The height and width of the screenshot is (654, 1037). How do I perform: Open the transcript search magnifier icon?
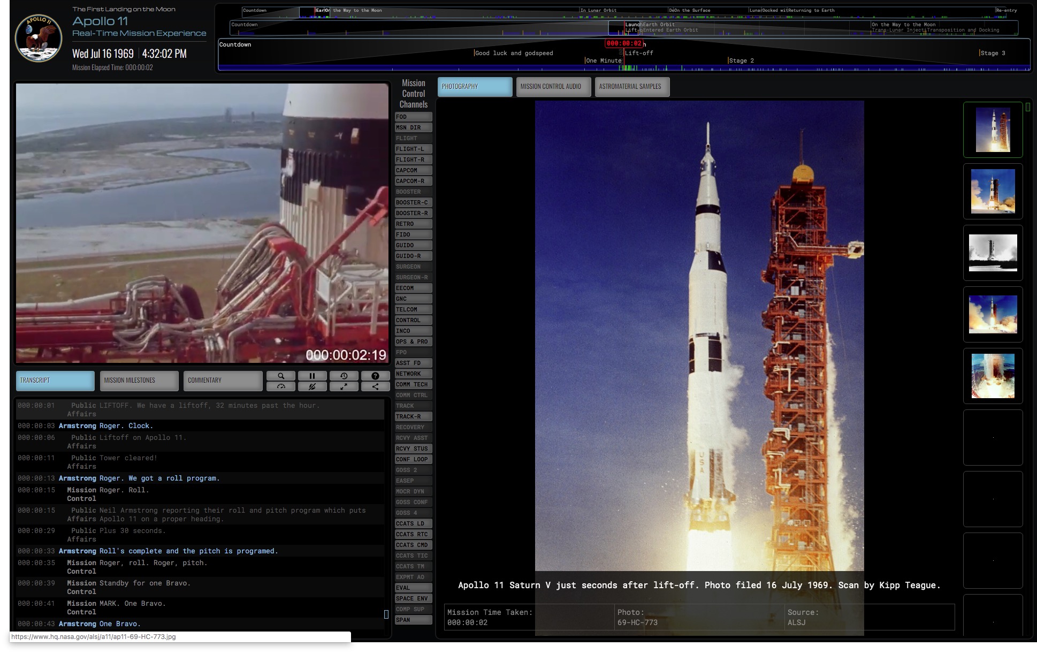click(281, 376)
